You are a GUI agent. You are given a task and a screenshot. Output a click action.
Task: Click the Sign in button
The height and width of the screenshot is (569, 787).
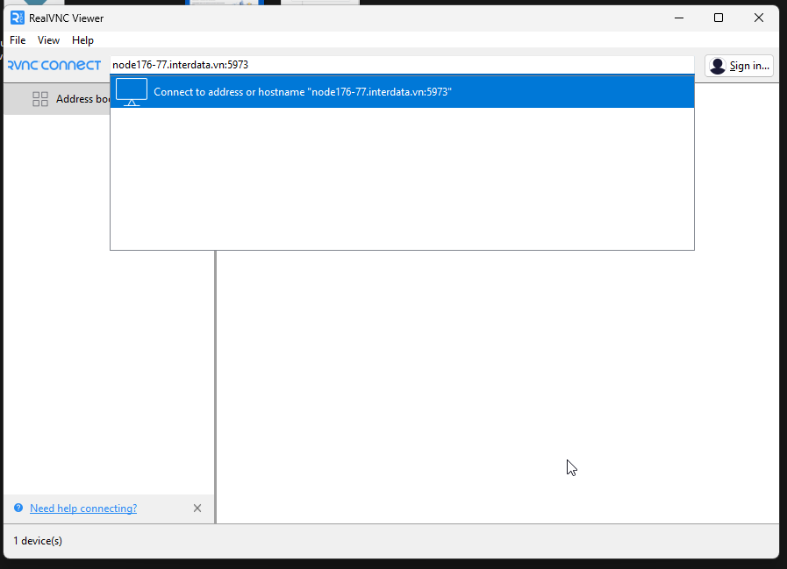(x=739, y=66)
